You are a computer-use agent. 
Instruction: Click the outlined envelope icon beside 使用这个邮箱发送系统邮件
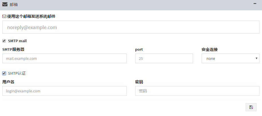pyautogui.click(x=4, y=17)
